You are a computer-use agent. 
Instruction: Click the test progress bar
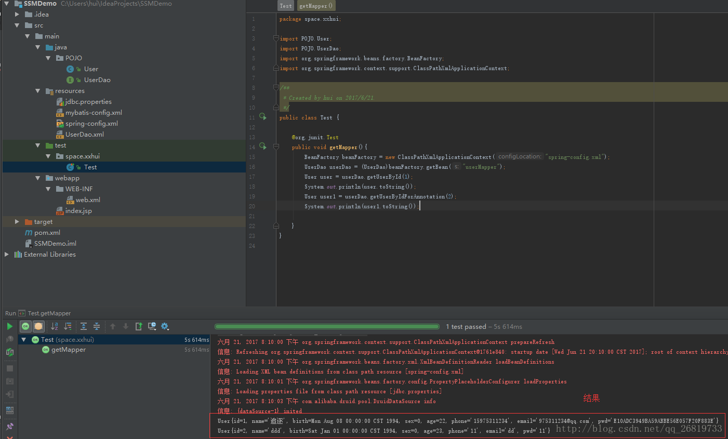tap(327, 327)
